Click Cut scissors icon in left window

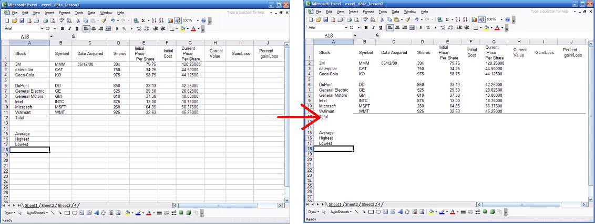[x=78, y=20]
